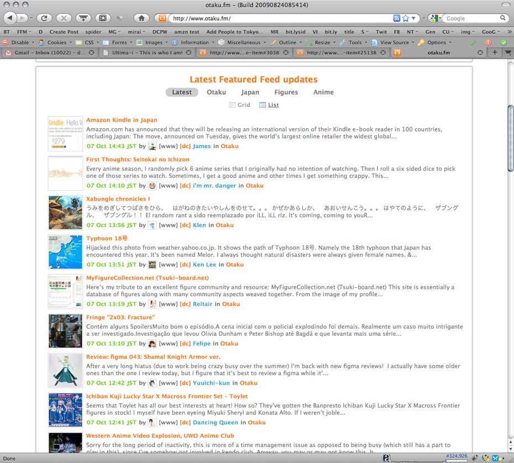Open a new tab with the plus button
Image resolution: width=514 pixels, height=463 pixels.
[x=494, y=52]
